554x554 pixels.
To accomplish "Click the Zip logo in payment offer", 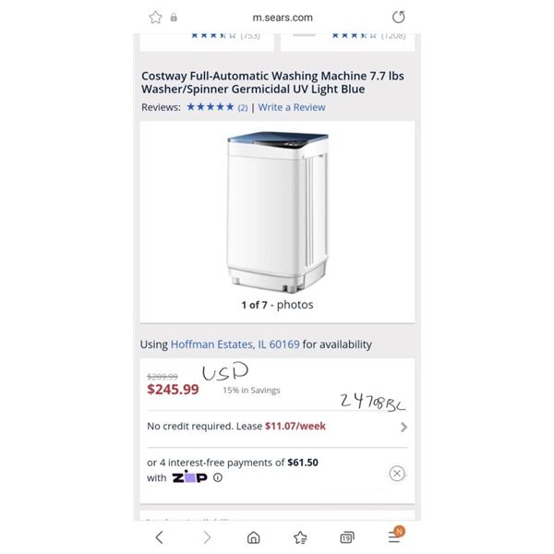I will (189, 477).
